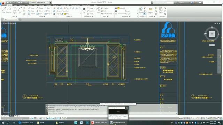Select the Circle tool
223x125 pixels.
coord(15,10)
